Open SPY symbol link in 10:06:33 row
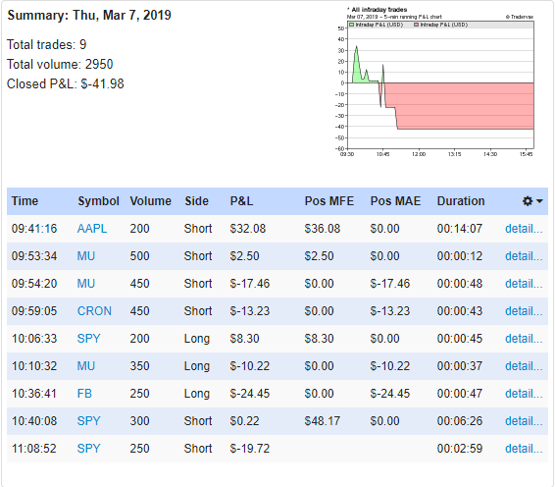 89,339
